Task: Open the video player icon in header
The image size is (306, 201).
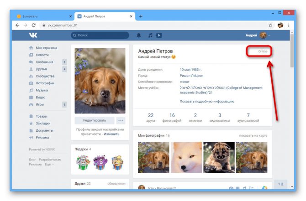Action: 159,35
